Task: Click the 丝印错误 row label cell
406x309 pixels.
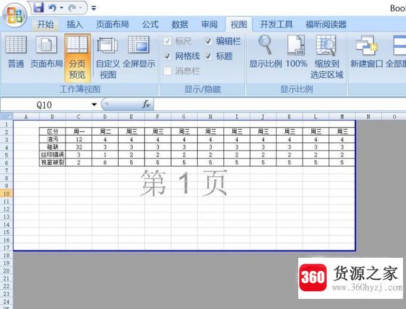Action: pyautogui.click(x=52, y=155)
